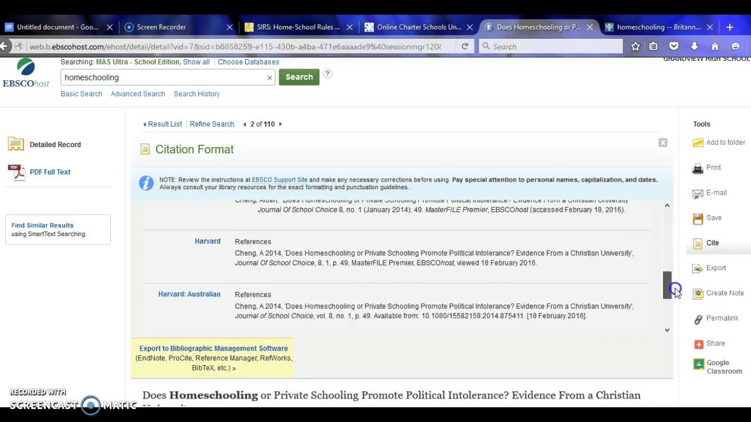Click the Permalink tool label
Viewport: 751px width, 422px height.
tap(722, 318)
